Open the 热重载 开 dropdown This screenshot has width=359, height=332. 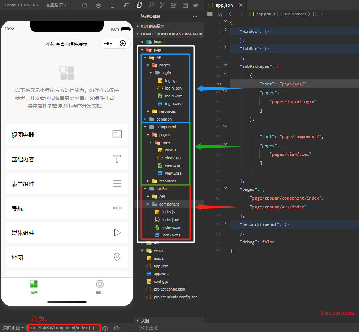57,5
